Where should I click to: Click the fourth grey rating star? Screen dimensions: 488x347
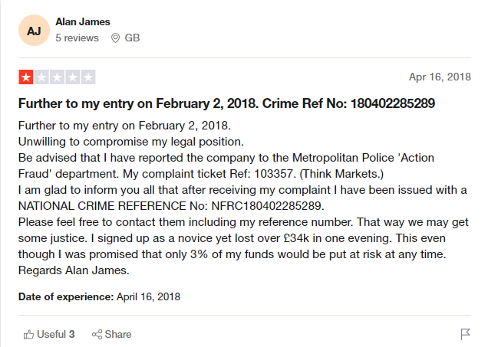(x=72, y=77)
